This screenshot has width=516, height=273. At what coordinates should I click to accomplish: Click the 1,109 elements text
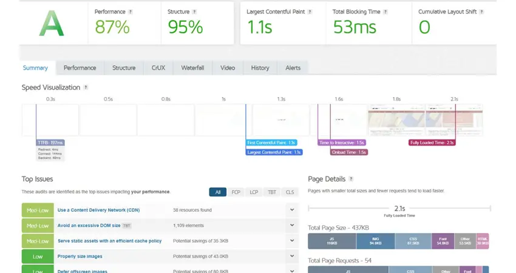click(188, 225)
